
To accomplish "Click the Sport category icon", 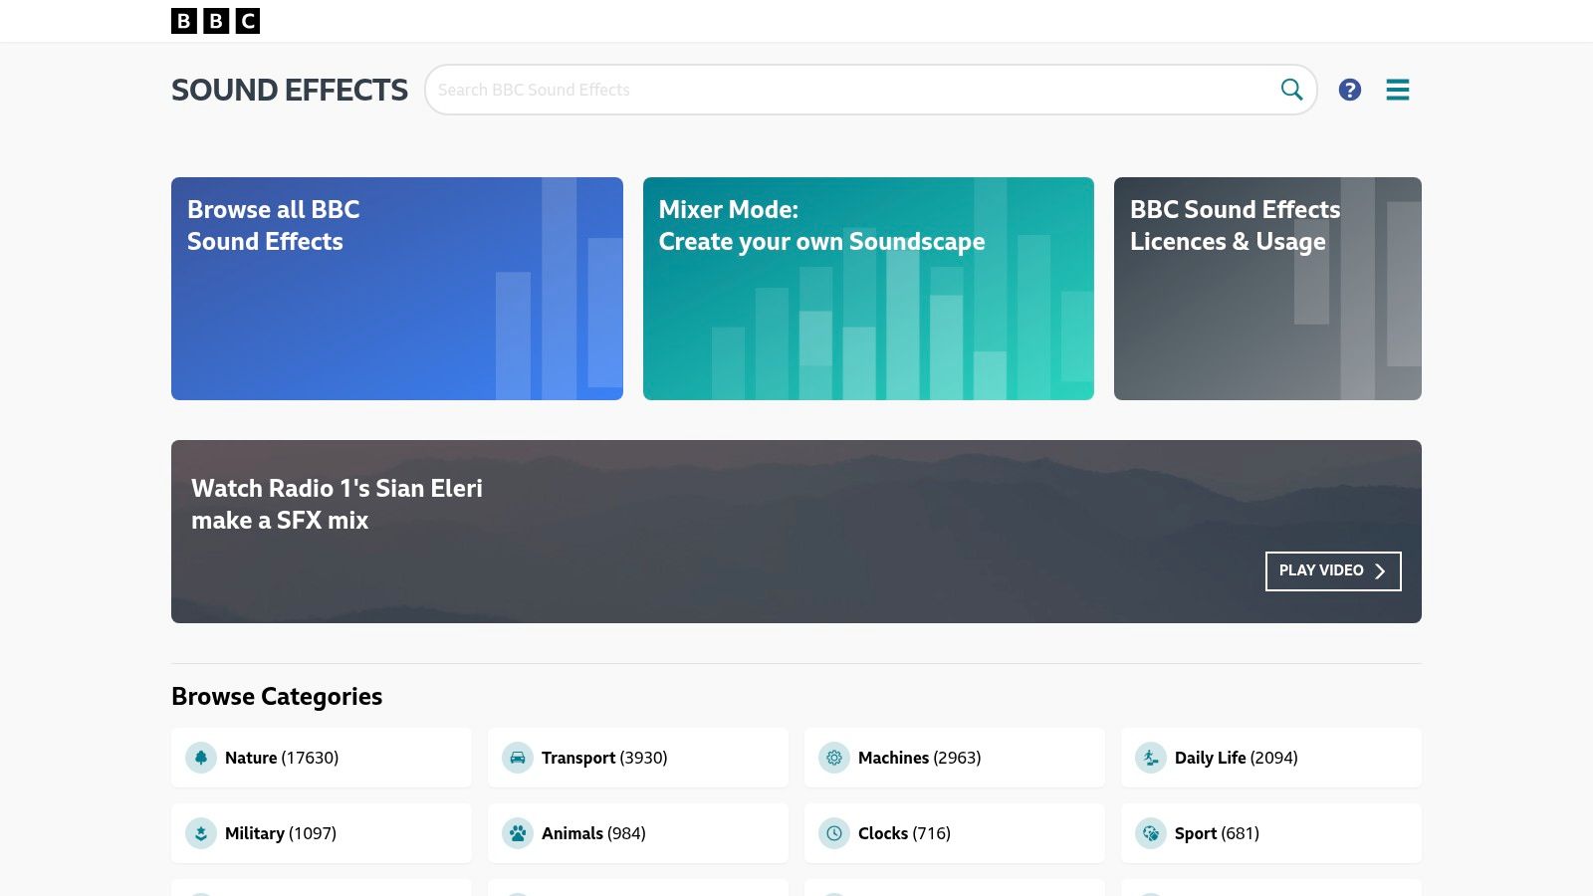I will point(1151,833).
